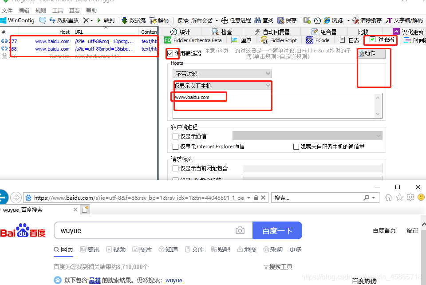The width and height of the screenshot is (426, 285).
Task: Enable 隐藏来自服务主机的通信里 checkbox
Action: pyautogui.click(x=296, y=146)
